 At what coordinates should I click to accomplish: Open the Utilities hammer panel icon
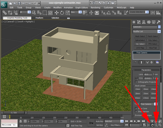click(x=158, y=22)
